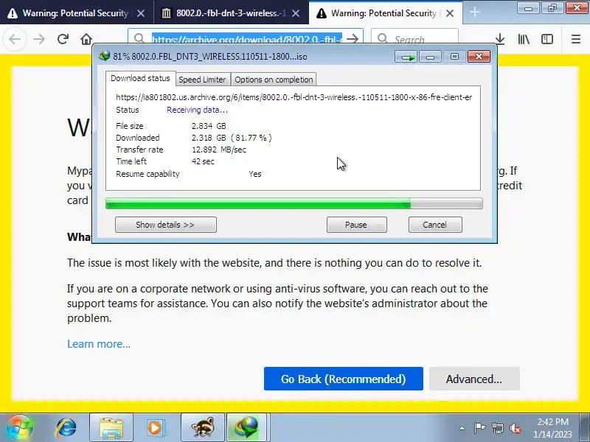Open the Download status tab
Screen dimensions: 590x442
point(140,78)
